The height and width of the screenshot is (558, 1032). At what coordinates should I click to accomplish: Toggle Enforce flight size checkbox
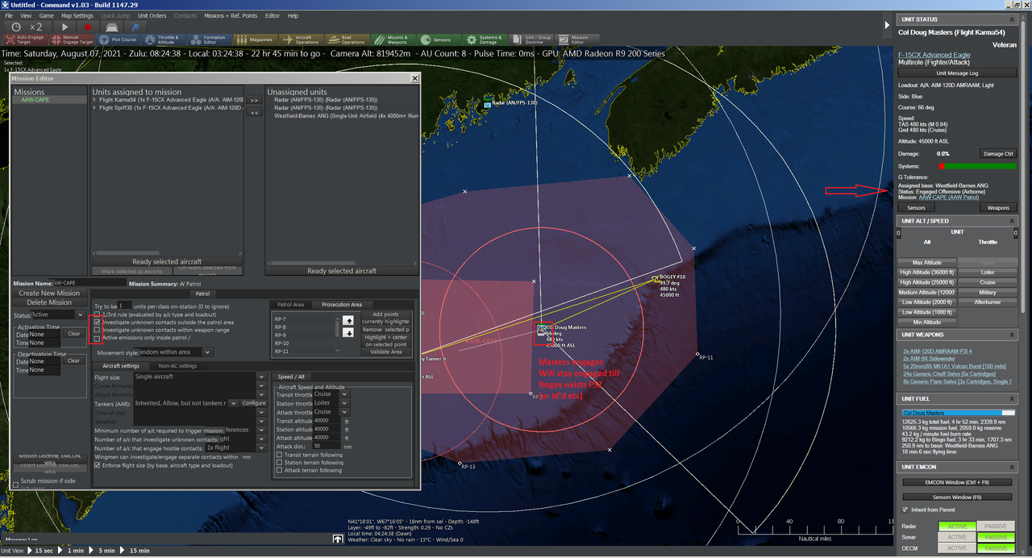[x=98, y=465]
